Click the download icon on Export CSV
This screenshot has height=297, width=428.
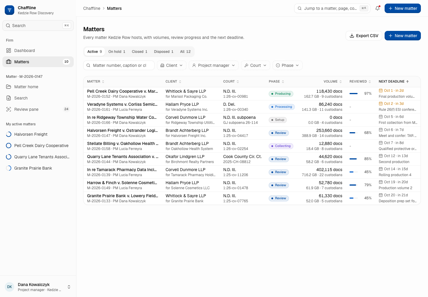(352, 36)
